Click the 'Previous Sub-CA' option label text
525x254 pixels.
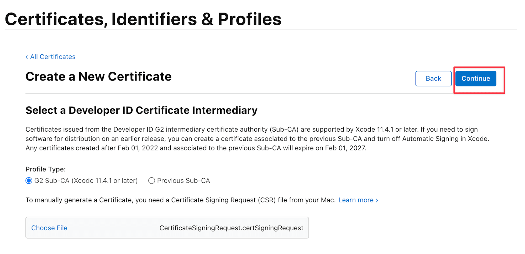183,181
